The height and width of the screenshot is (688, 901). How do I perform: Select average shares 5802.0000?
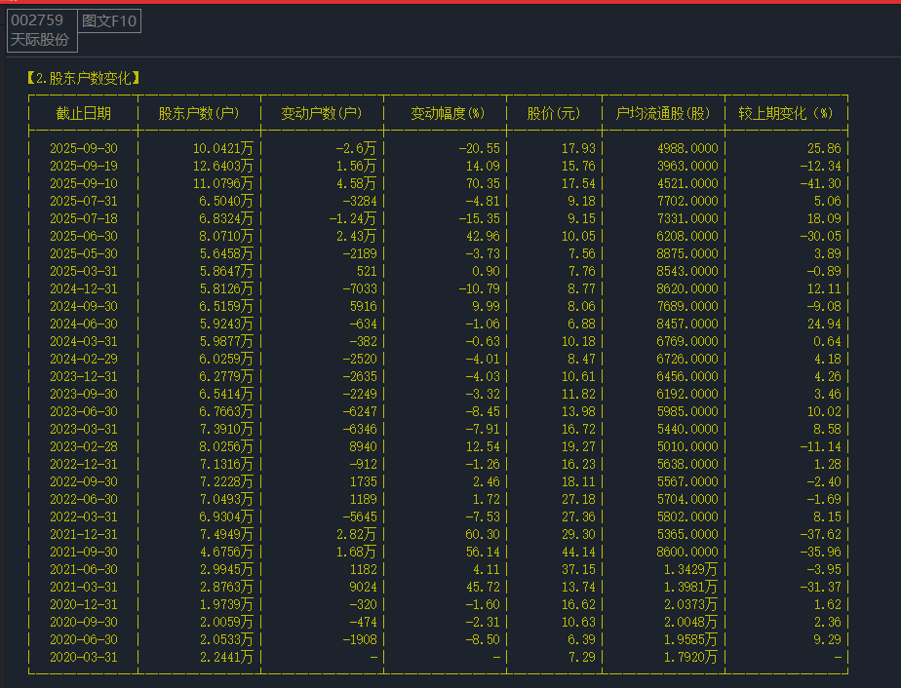(687, 516)
